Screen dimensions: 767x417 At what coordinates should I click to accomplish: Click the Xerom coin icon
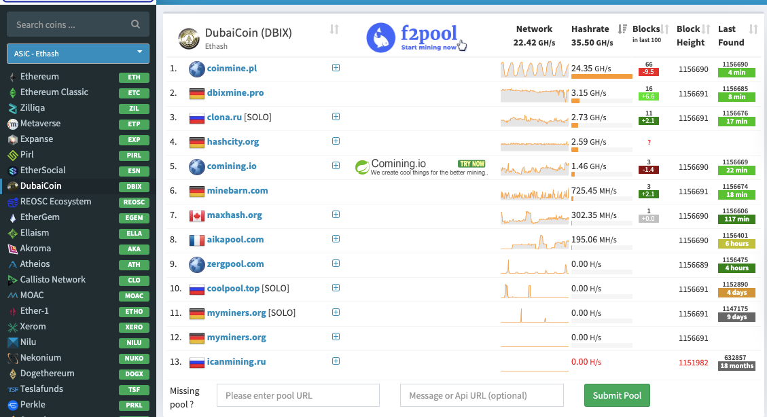tap(13, 327)
